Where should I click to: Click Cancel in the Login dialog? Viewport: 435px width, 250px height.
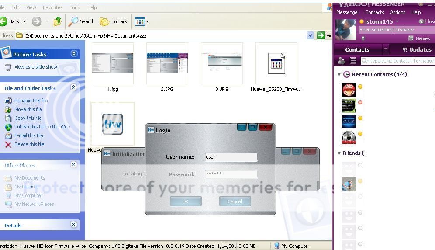click(235, 201)
